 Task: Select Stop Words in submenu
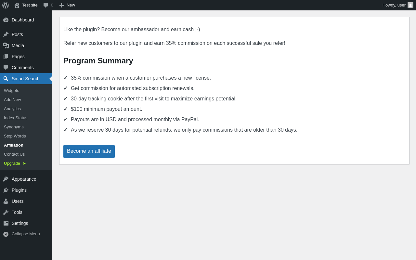point(15,136)
